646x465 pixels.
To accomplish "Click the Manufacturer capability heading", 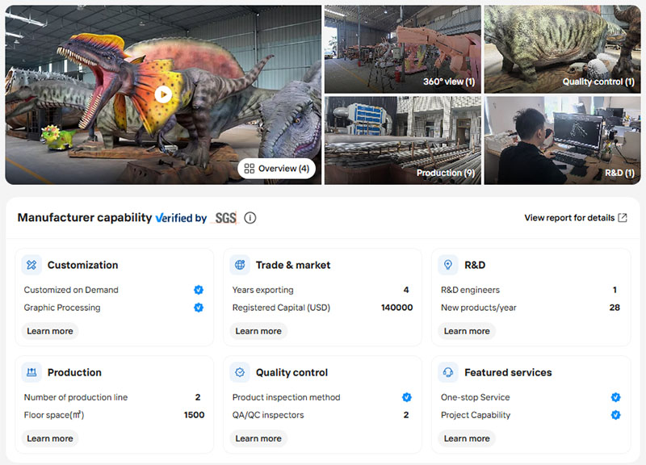I will 85,217.
